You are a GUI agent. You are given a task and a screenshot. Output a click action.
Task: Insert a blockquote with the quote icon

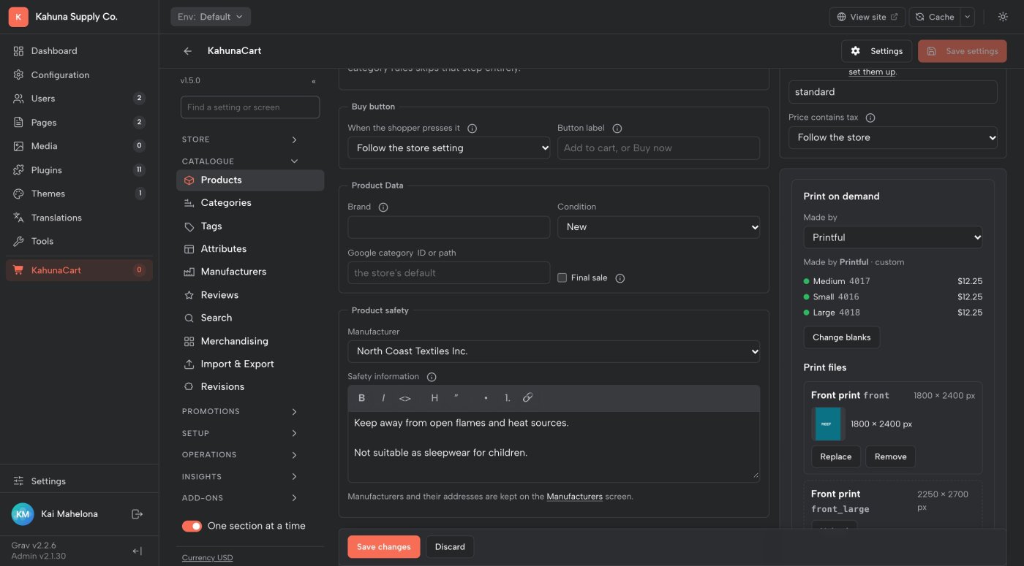tap(456, 398)
